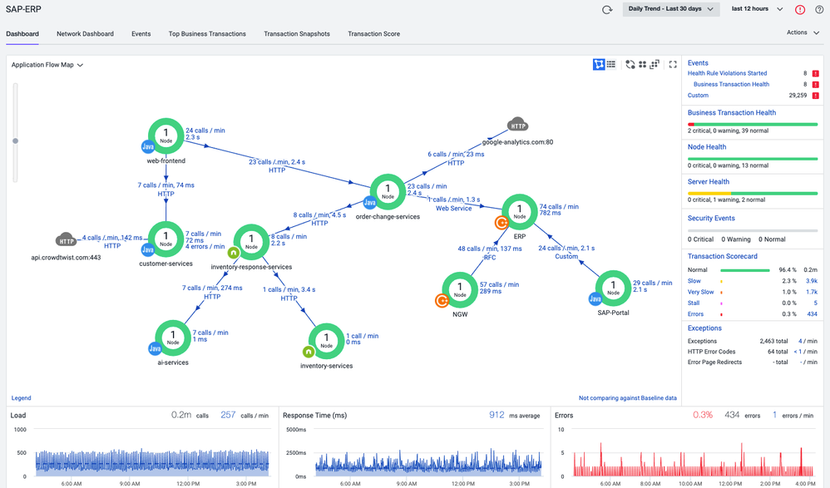The image size is (830, 488).
Task: Click the orange badge on the NGW node
Action: tap(442, 301)
